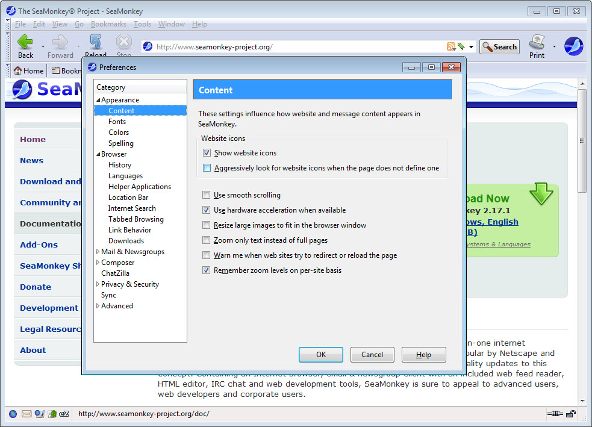Open Mail via the status bar envelope icon
The image size is (592, 427).
[26, 414]
